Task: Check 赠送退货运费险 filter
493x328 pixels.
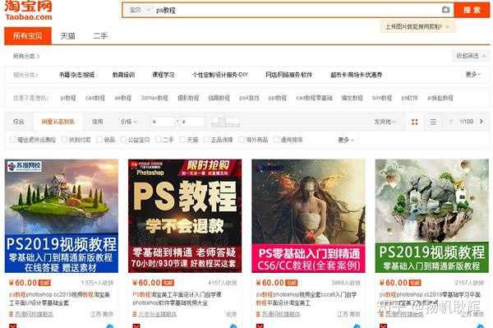Action: 13,140
